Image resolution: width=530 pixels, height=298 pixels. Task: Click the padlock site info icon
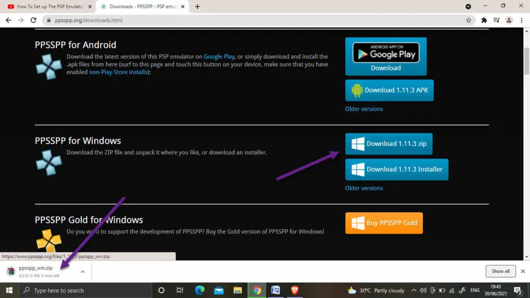click(49, 20)
